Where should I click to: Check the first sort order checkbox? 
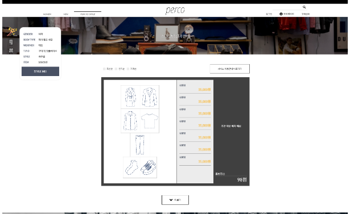104,69
